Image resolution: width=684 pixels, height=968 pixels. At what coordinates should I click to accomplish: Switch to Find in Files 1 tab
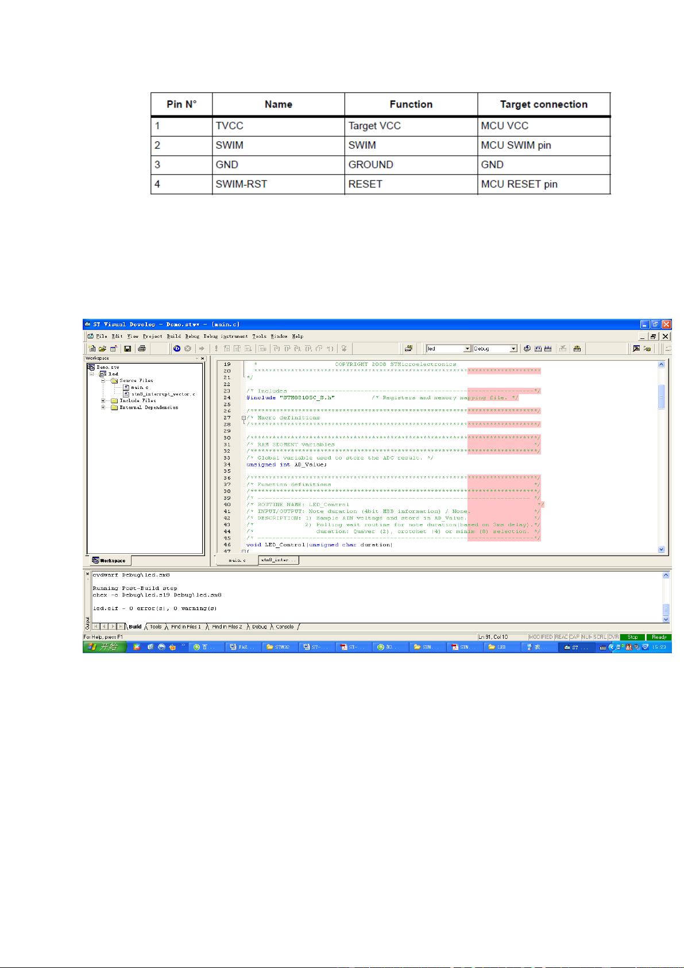186,627
